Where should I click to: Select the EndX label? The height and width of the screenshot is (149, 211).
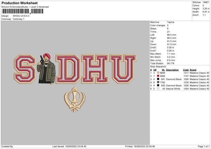153,47
